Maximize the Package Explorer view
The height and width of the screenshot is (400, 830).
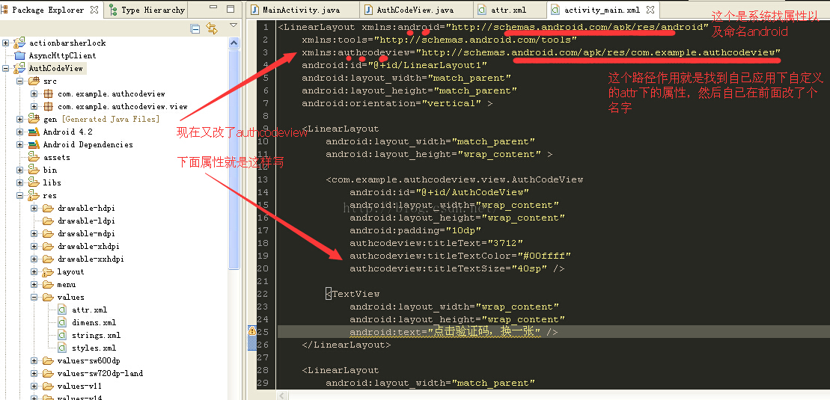point(231,9)
